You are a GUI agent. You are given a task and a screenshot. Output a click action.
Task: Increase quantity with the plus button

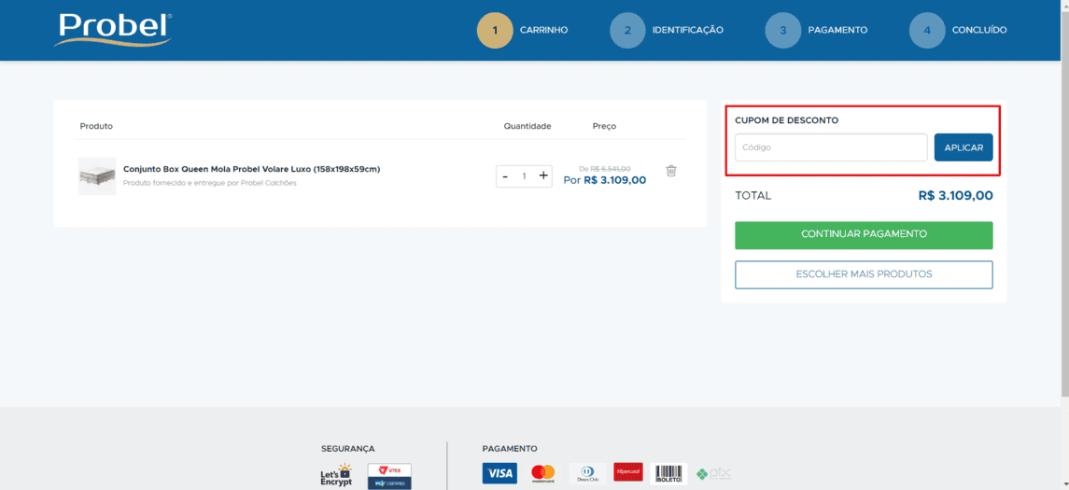(x=543, y=175)
